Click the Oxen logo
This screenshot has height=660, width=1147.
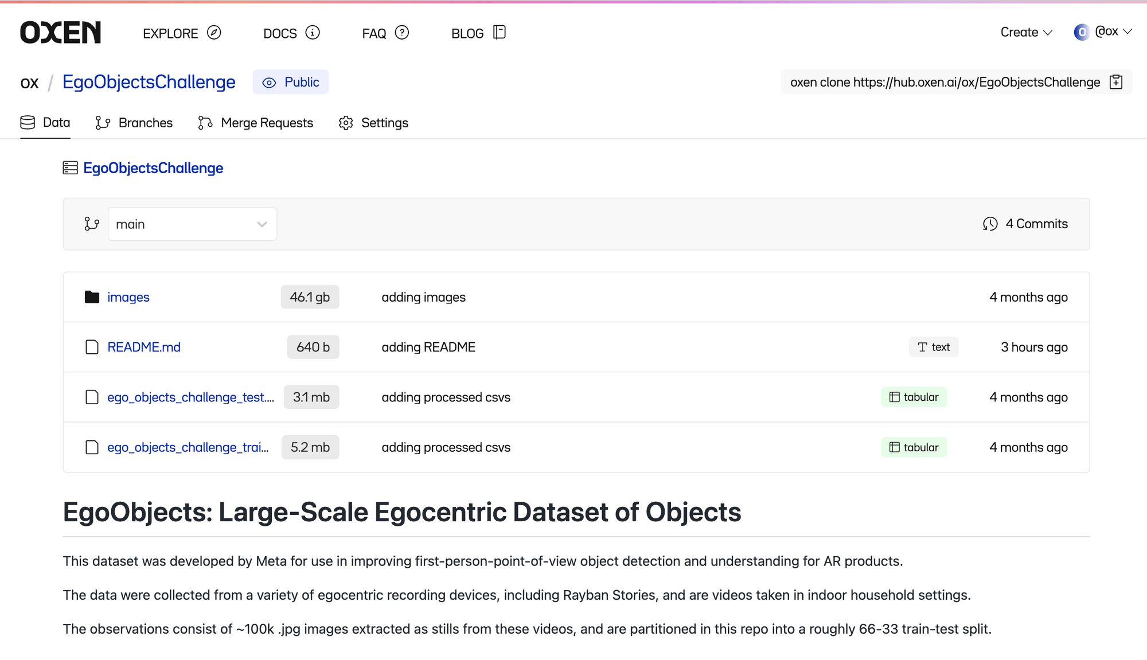tap(60, 33)
